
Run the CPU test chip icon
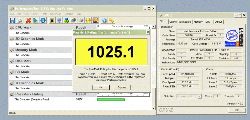click(52, 21)
